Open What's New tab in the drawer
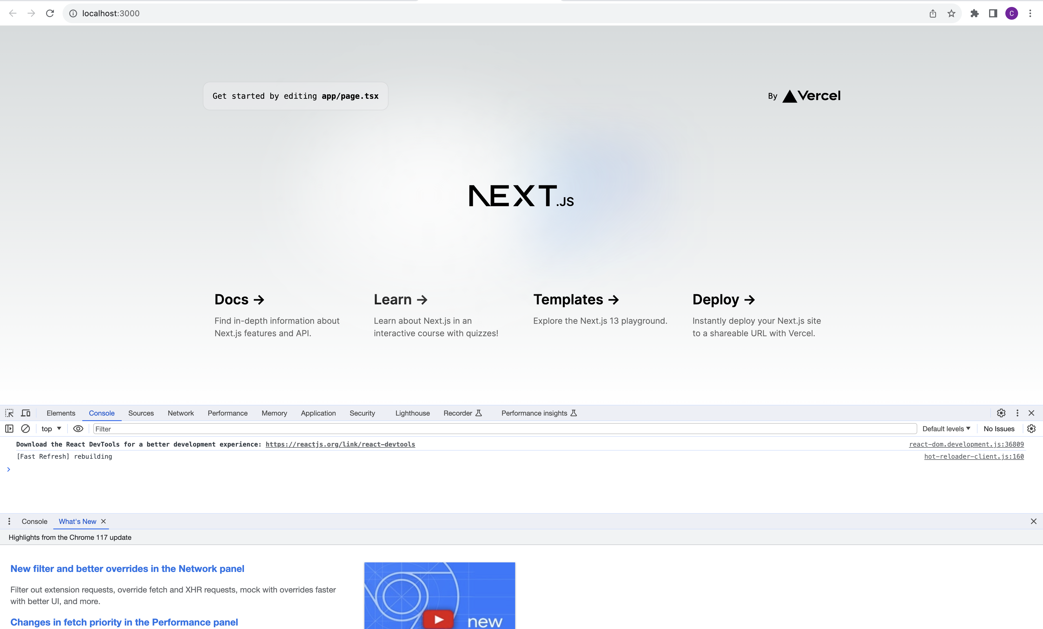 pyautogui.click(x=77, y=521)
